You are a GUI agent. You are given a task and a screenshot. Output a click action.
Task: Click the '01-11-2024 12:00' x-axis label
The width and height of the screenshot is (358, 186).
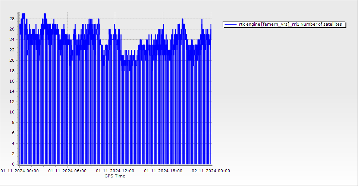pos(115,171)
